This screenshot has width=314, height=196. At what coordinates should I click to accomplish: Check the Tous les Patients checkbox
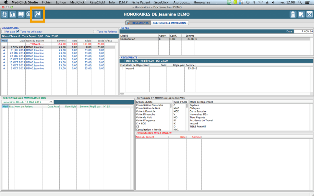click(x=95, y=32)
